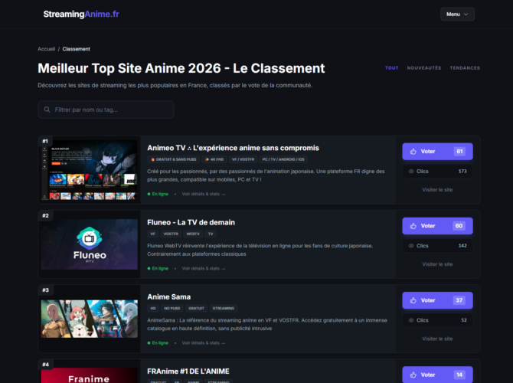Click eye icon beside Anime Sama Clics
Viewport: 513px width, 383px height.
[411, 320]
